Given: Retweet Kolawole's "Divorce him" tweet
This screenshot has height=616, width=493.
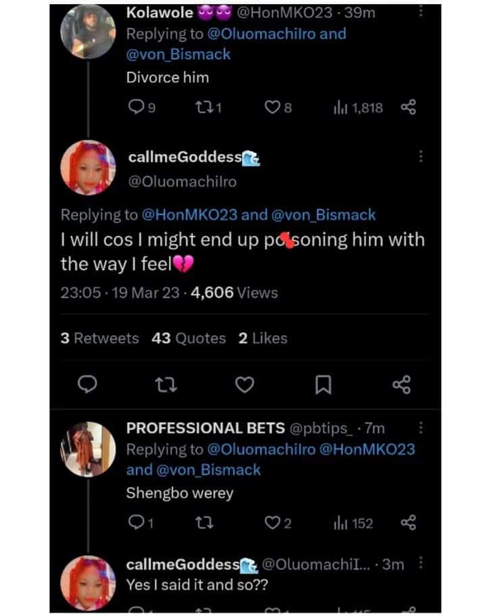Looking at the screenshot, I should [x=207, y=107].
